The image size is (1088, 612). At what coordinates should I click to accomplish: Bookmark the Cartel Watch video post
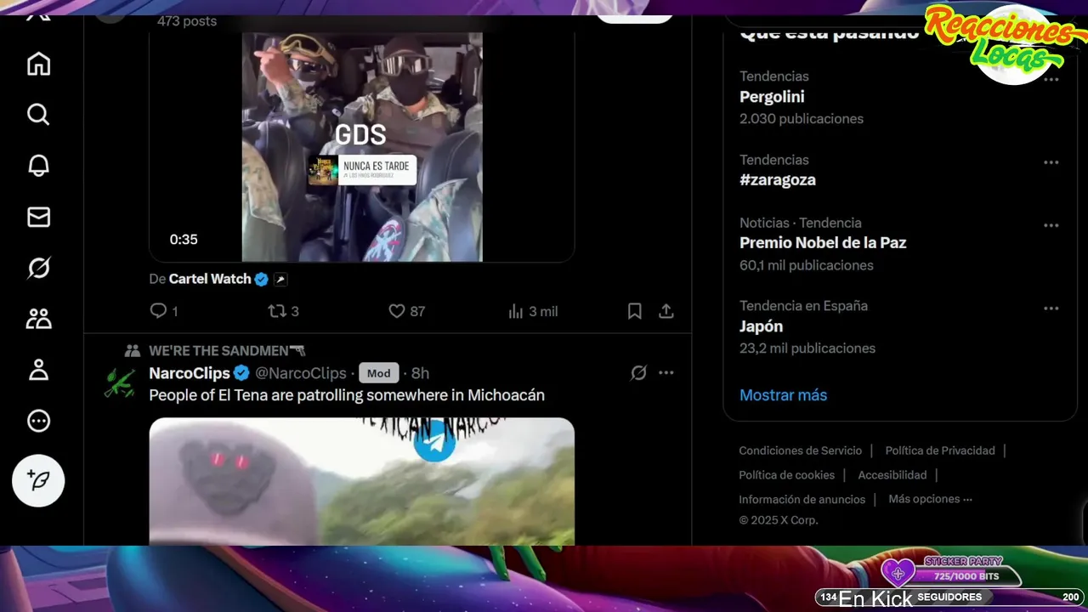(x=634, y=311)
